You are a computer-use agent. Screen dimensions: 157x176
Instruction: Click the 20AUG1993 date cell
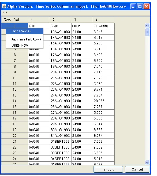point(61,72)
